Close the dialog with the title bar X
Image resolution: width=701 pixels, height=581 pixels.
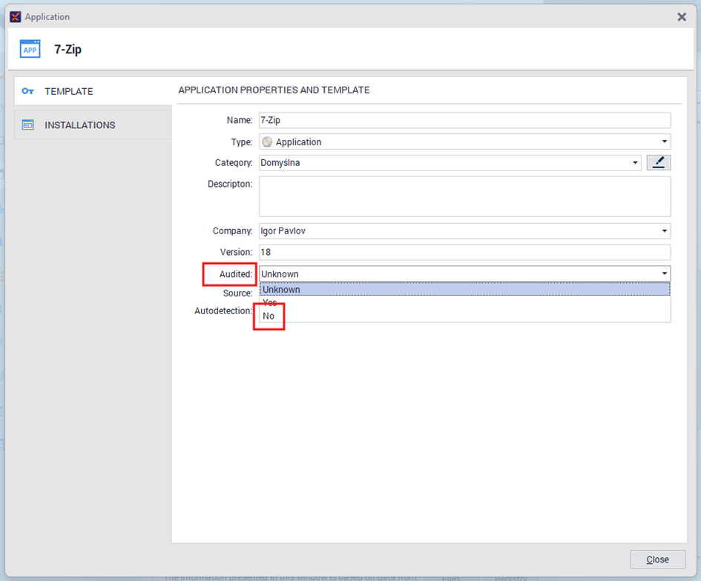(x=682, y=16)
